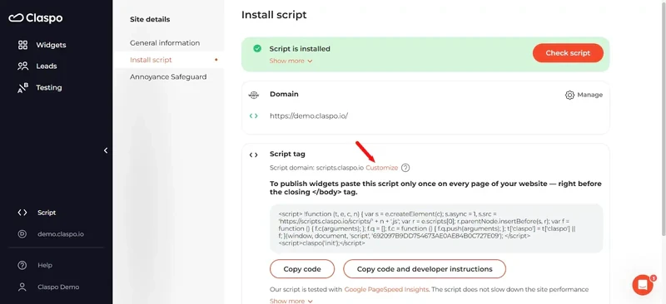Expand Show more under Script is installed
The image size is (666, 304).
pyautogui.click(x=291, y=61)
